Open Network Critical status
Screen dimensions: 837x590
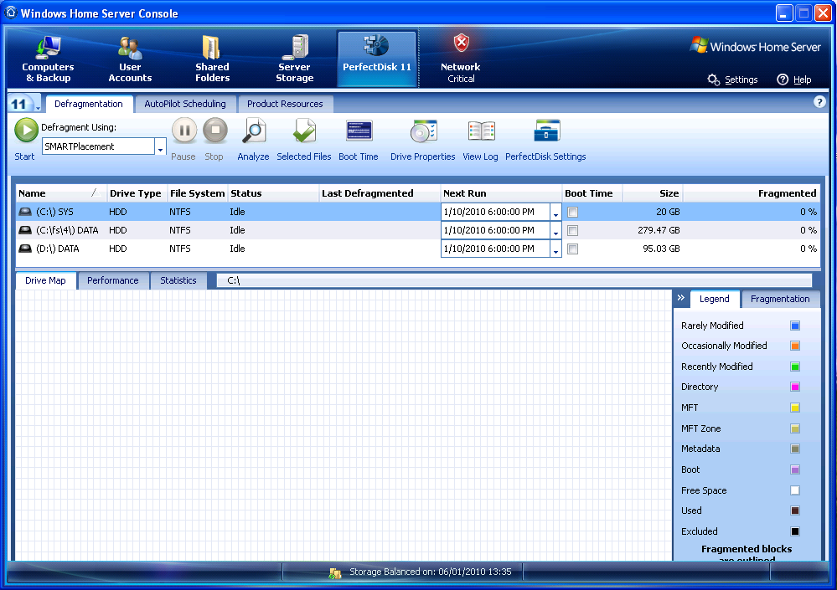[461, 59]
